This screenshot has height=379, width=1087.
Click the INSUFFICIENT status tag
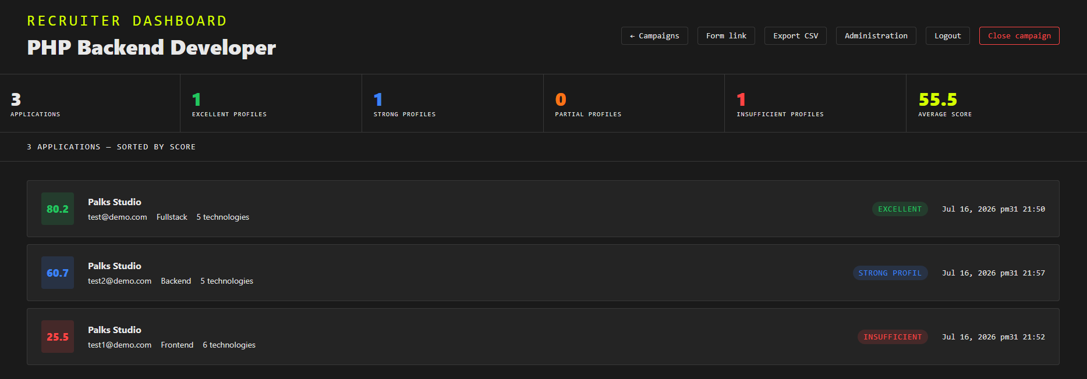[893, 337]
